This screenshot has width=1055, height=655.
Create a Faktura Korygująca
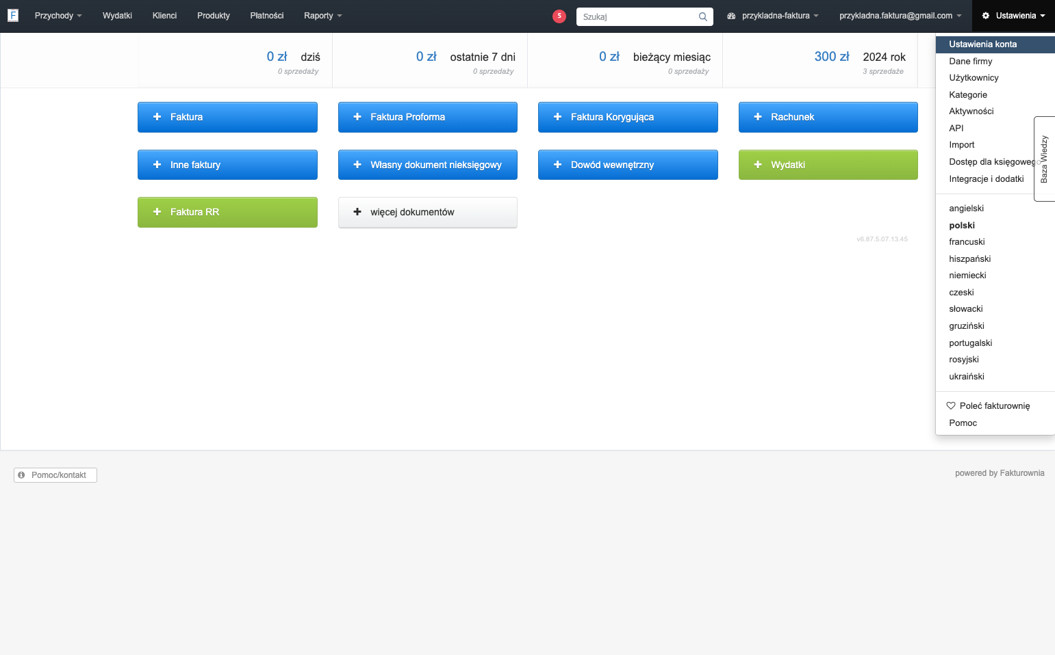coord(628,117)
